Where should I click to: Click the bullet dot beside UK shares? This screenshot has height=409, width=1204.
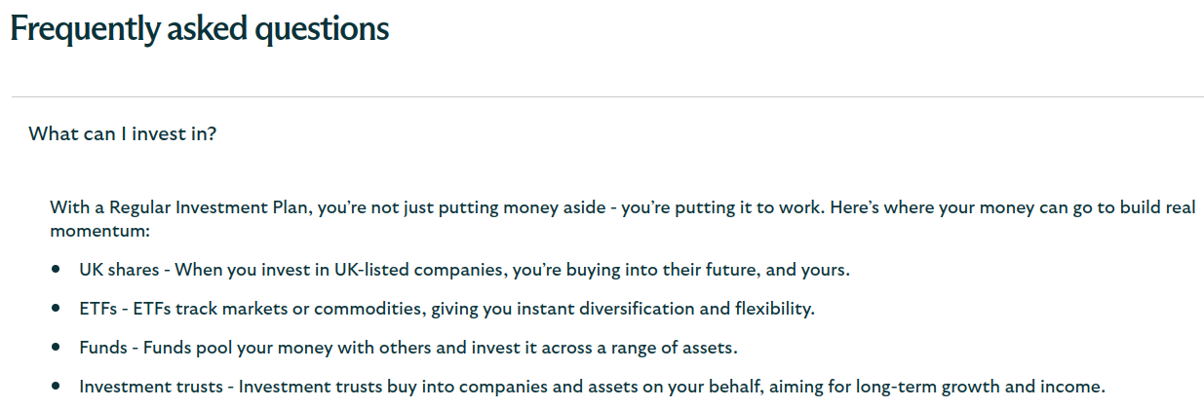click(57, 268)
